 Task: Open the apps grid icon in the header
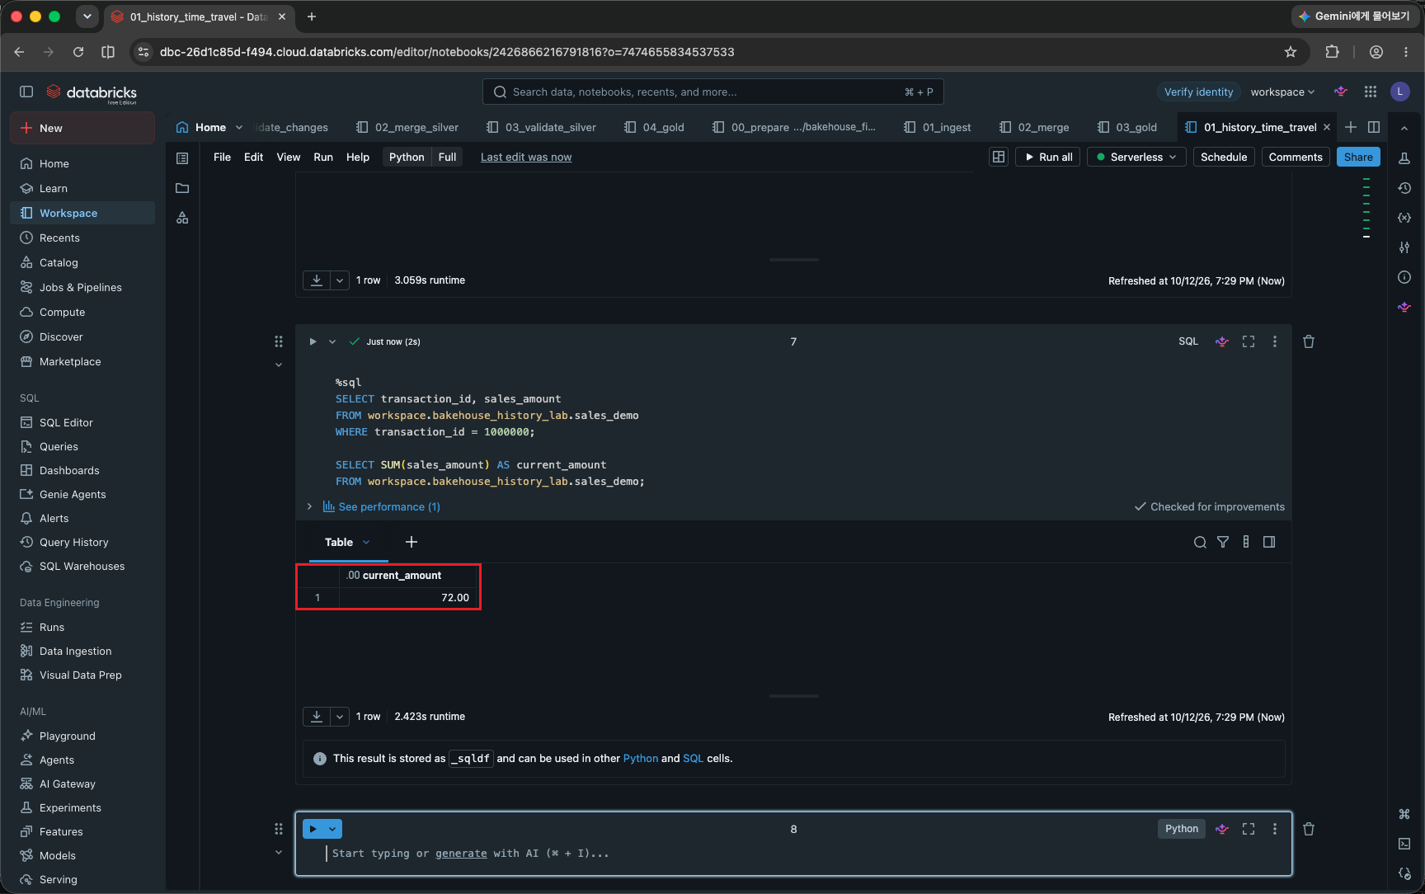point(1371,92)
